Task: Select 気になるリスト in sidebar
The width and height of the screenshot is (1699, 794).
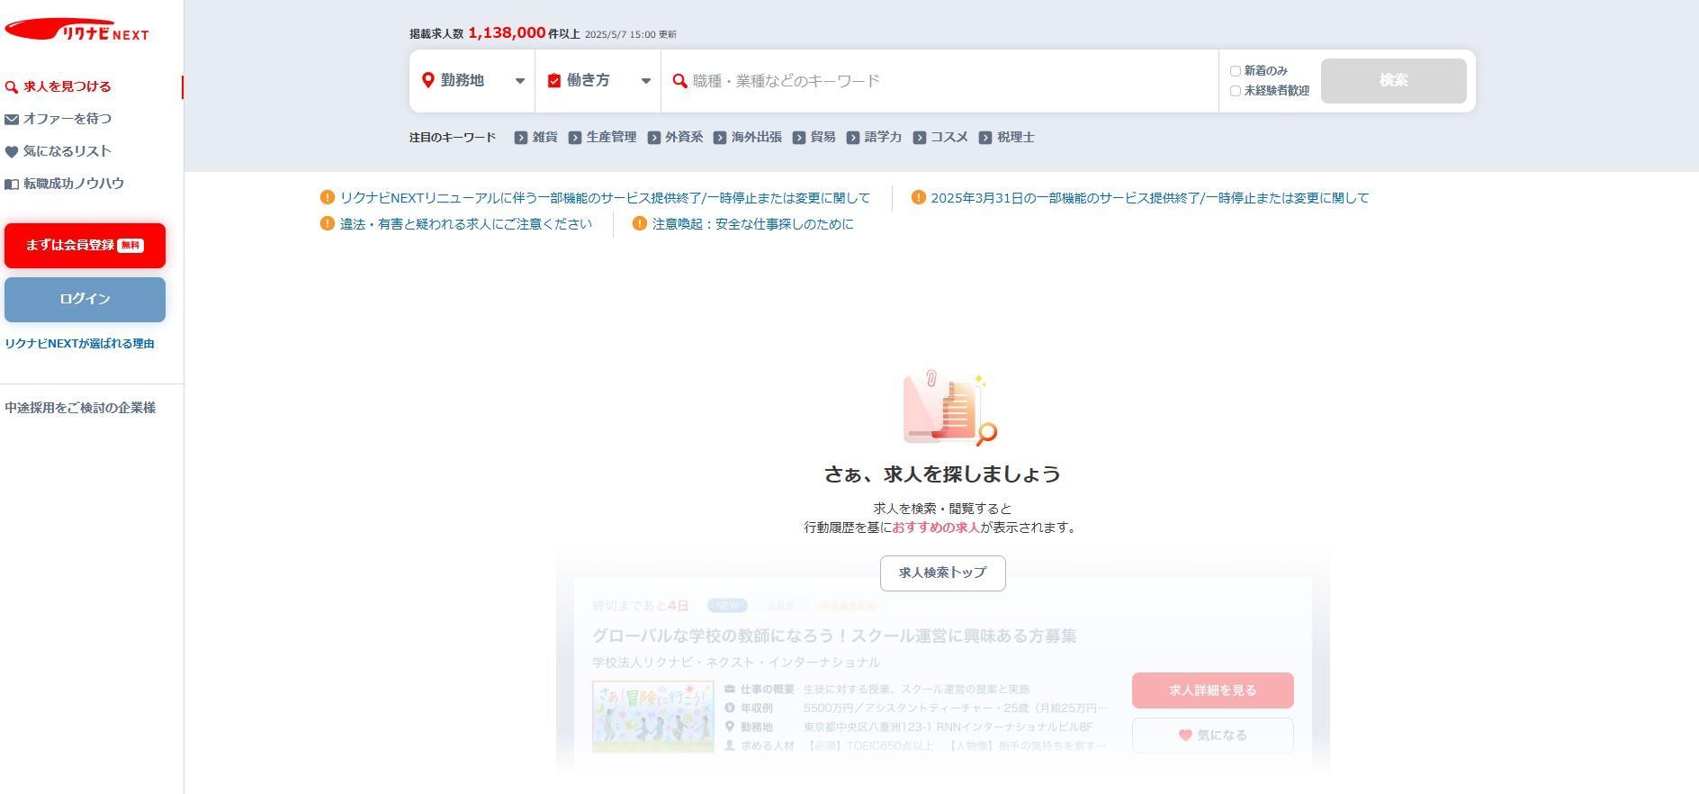Action: coord(67,151)
